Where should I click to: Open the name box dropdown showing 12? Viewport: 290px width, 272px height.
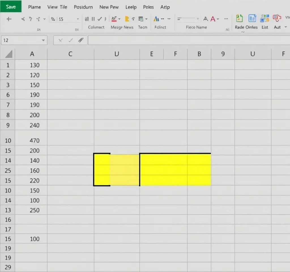43,41
